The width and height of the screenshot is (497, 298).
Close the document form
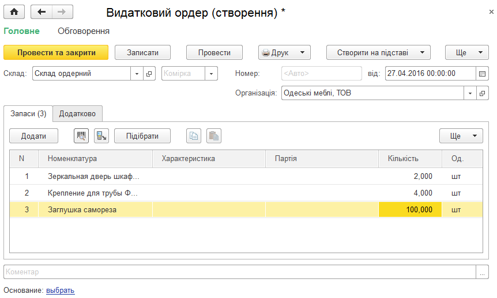(491, 12)
